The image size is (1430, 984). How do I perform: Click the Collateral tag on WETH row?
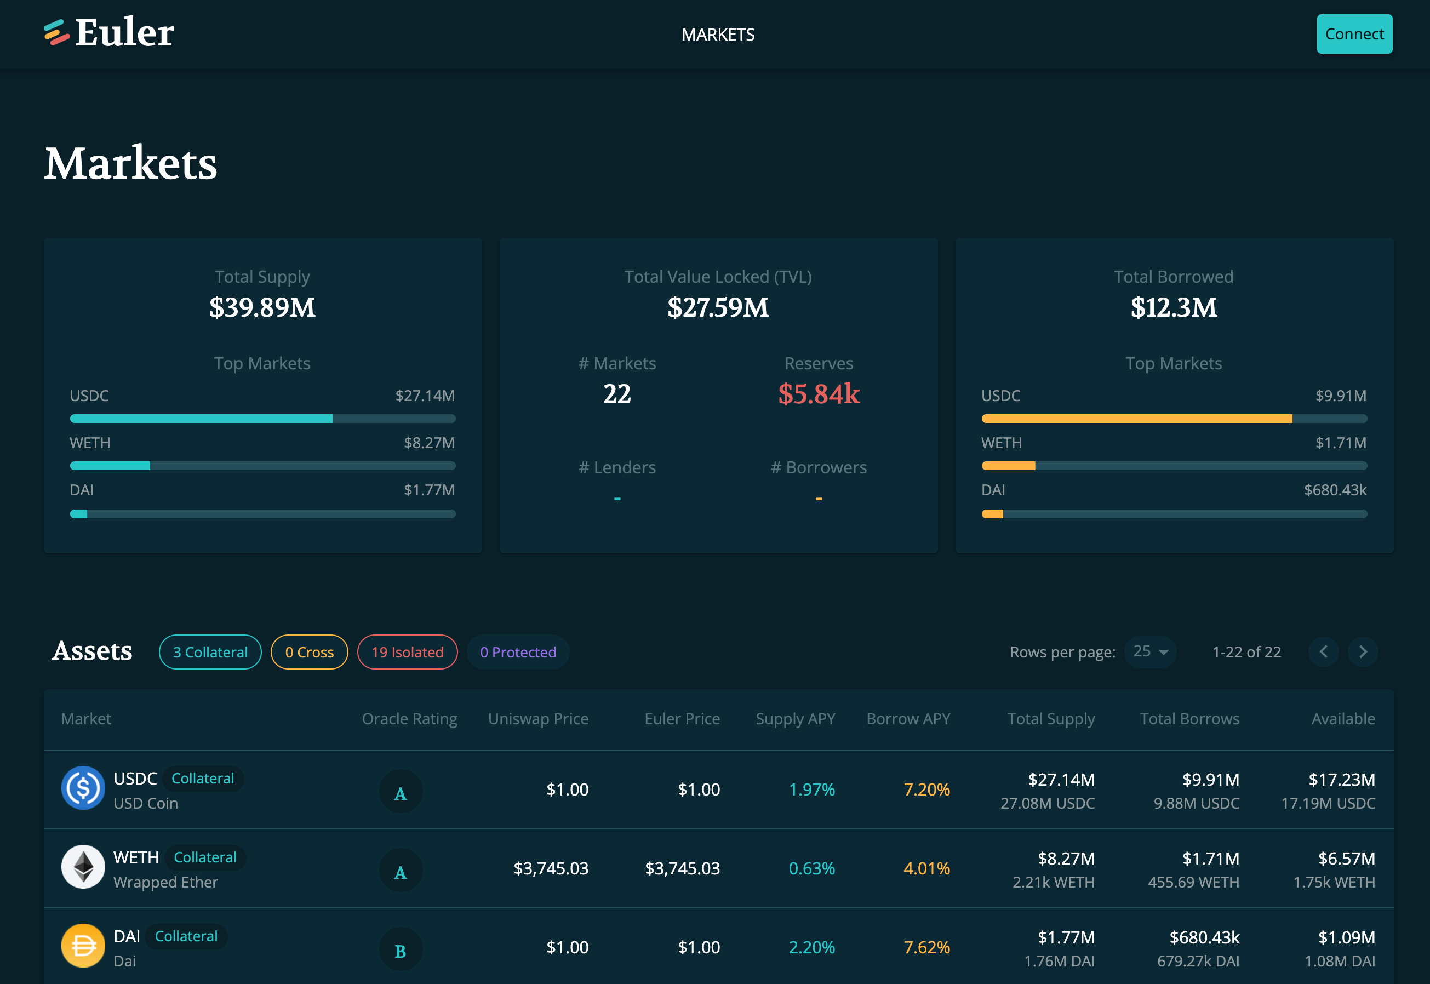[x=205, y=857]
